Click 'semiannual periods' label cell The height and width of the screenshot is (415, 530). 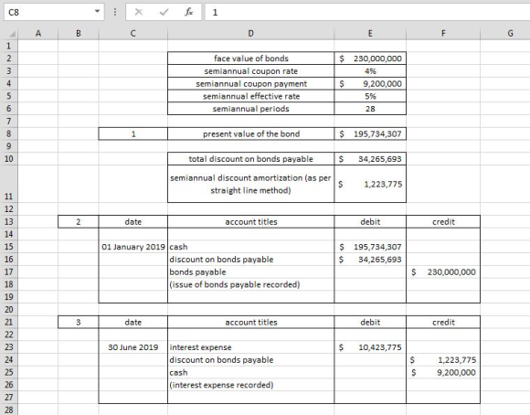250,109
